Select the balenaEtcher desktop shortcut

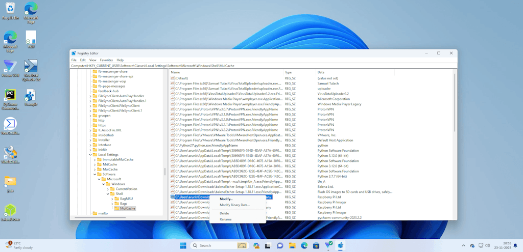[10, 213]
